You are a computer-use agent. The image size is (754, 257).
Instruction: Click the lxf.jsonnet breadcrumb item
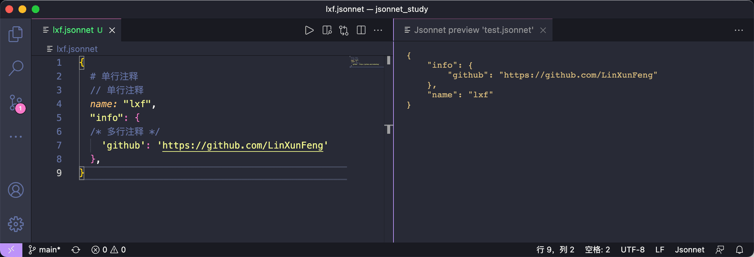coord(77,49)
